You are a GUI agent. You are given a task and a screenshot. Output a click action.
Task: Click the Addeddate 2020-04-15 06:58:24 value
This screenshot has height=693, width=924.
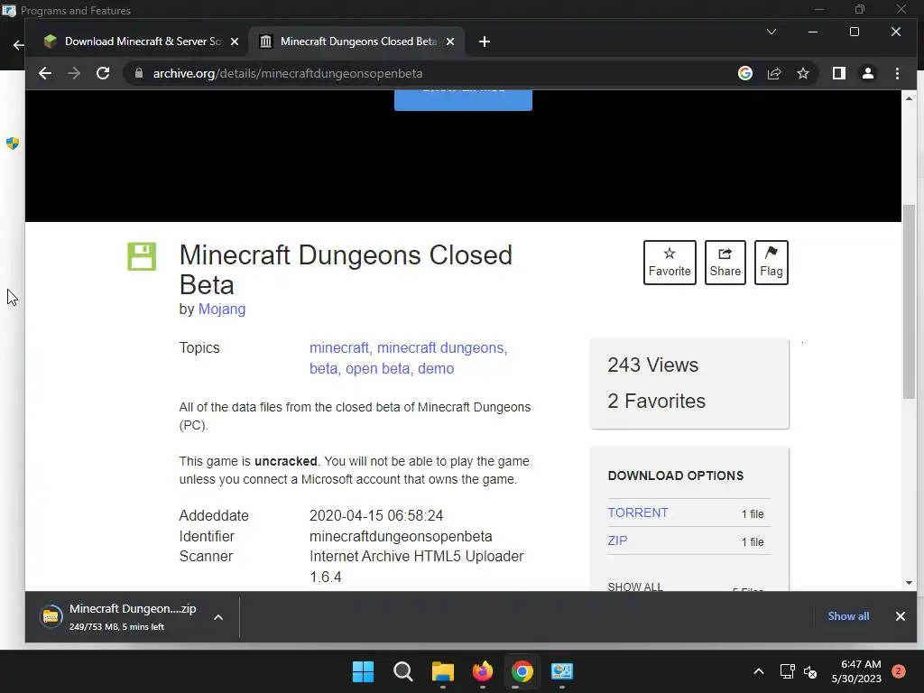pos(376,515)
